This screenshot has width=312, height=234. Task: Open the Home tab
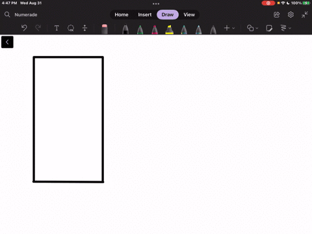click(x=122, y=14)
